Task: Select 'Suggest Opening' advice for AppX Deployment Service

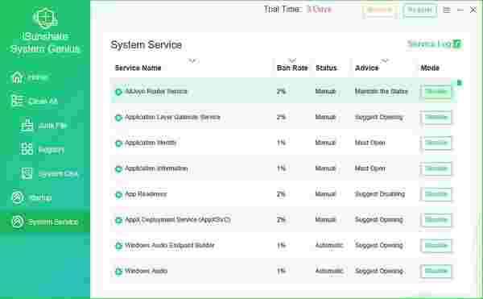Action: coord(379,220)
